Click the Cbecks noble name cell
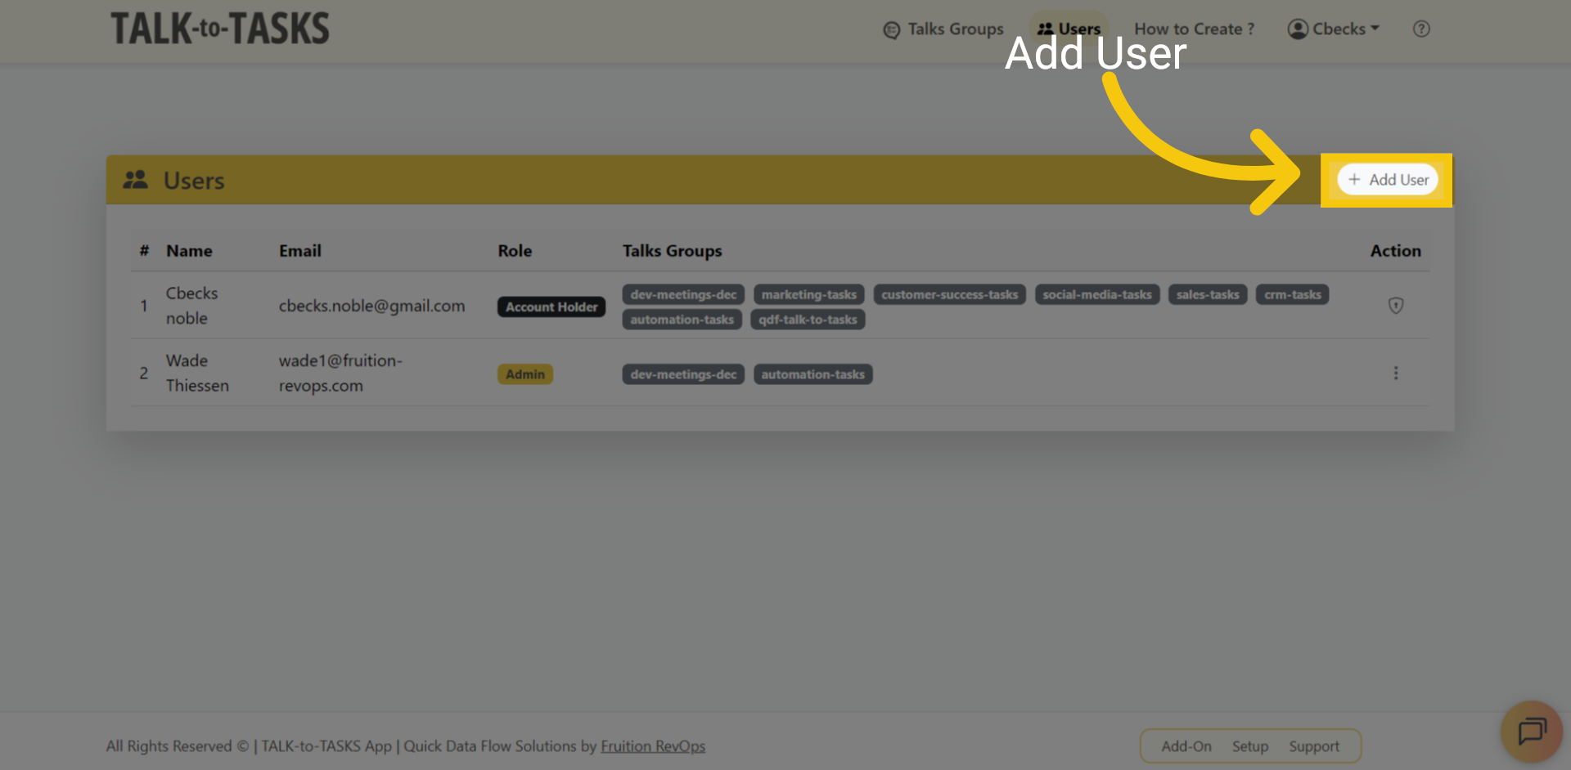Image resolution: width=1571 pixels, height=770 pixels. (192, 306)
